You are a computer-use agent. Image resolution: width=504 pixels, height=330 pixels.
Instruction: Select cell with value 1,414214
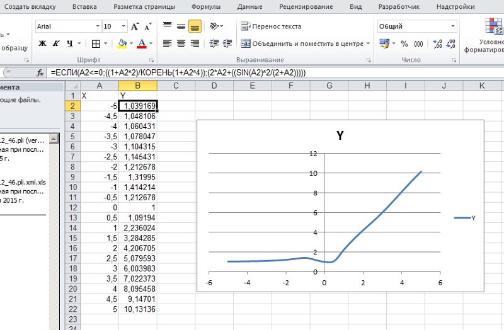pyautogui.click(x=138, y=187)
